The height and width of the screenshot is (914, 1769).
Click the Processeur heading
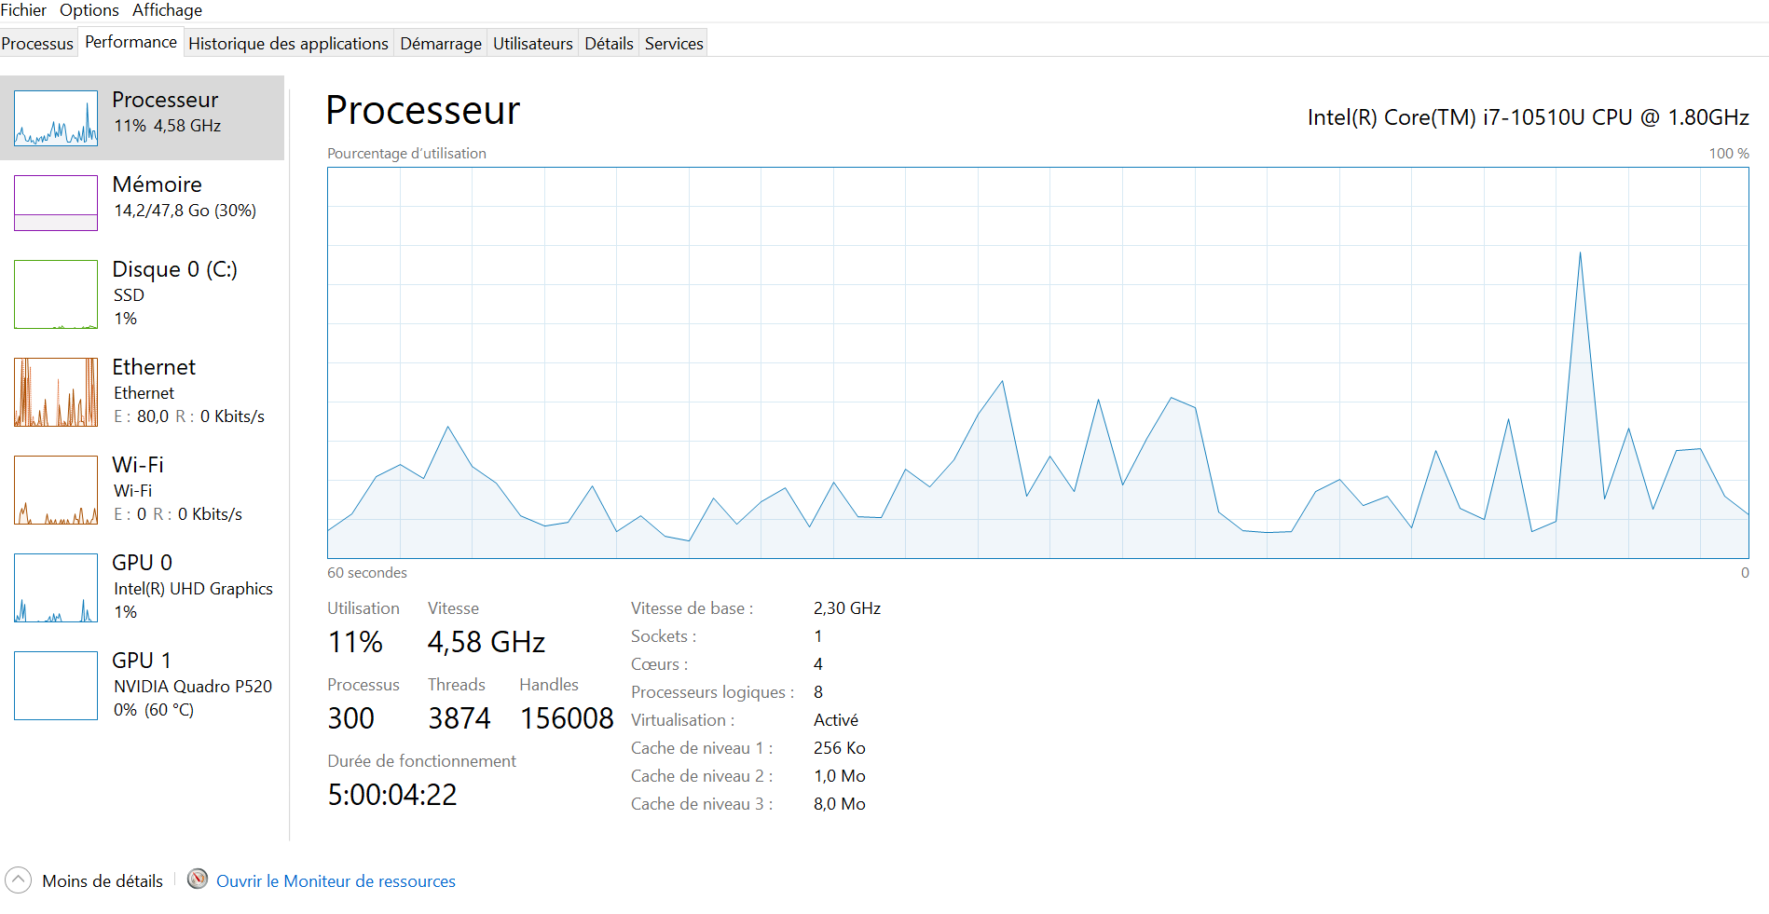(422, 110)
